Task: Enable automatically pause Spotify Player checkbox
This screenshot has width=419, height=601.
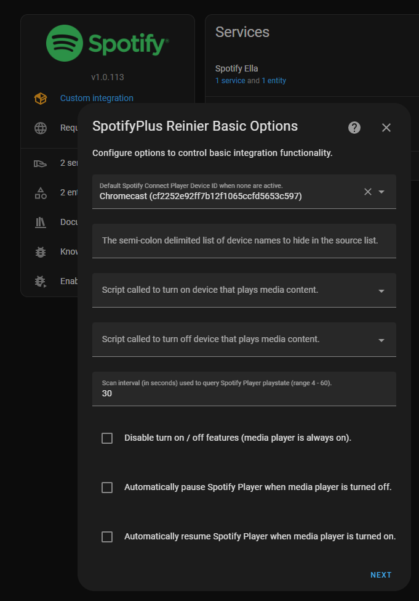Action: [107, 488]
